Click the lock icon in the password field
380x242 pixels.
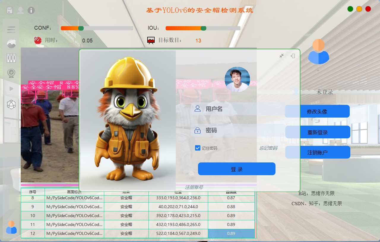pyautogui.click(x=197, y=130)
